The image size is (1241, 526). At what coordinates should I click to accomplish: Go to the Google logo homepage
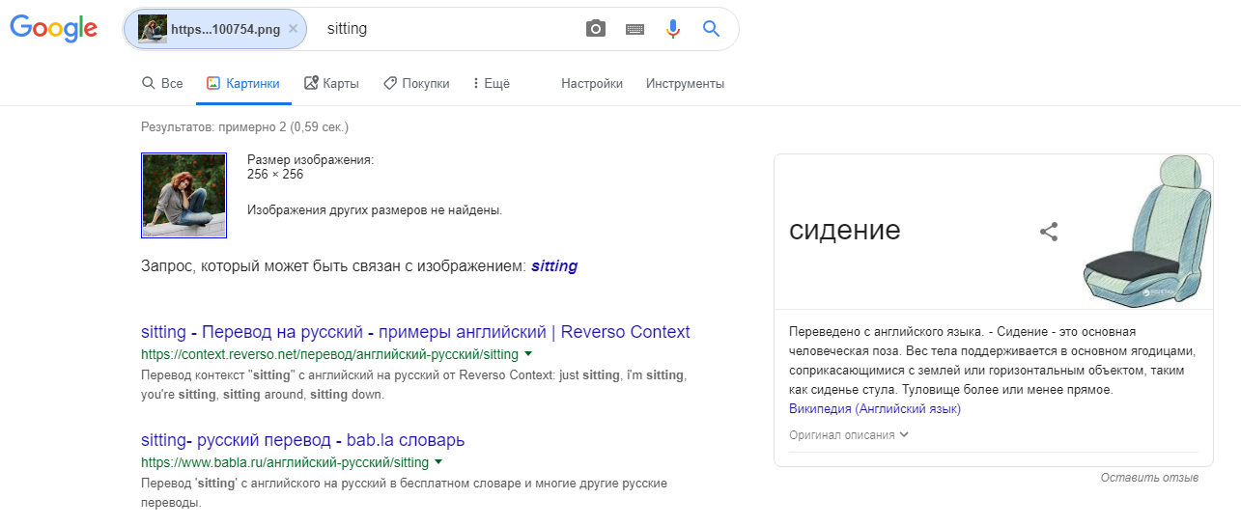[x=54, y=28]
